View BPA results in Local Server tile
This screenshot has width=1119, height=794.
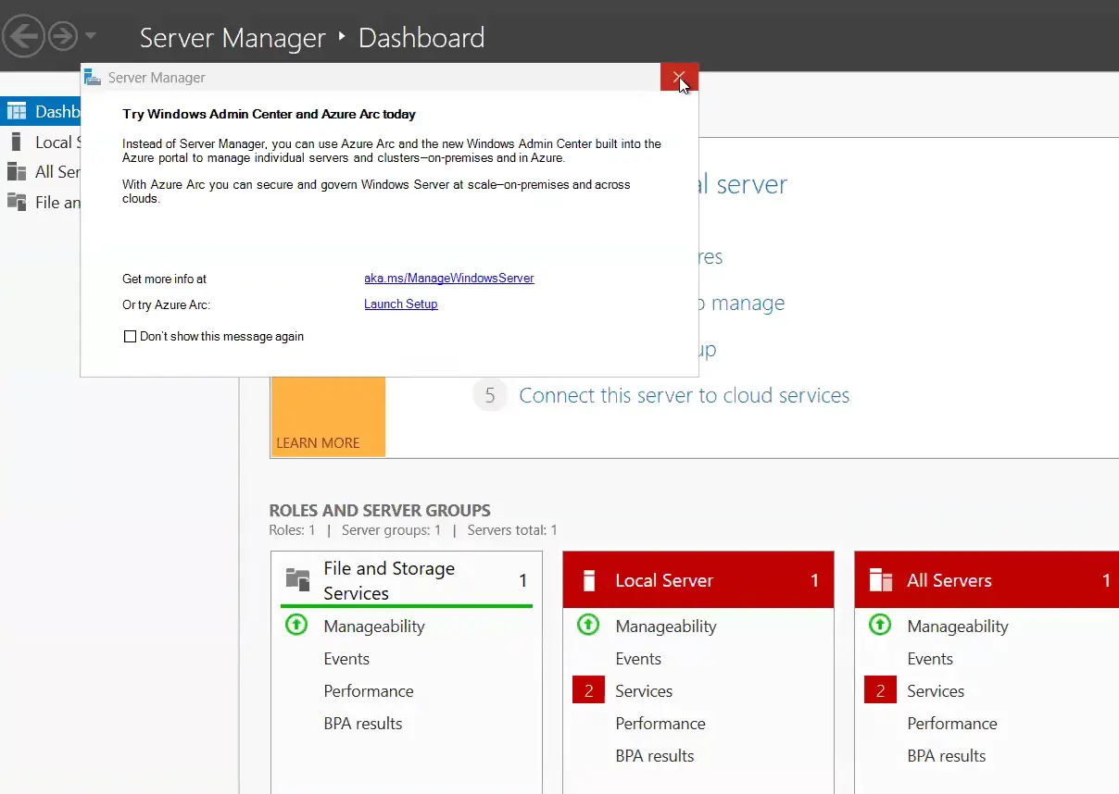point(654,756)
